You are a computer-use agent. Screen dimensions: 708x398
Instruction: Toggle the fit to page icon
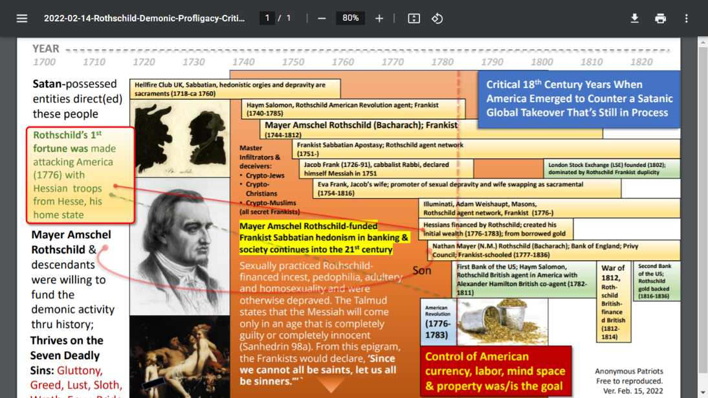tap(414, 19)
